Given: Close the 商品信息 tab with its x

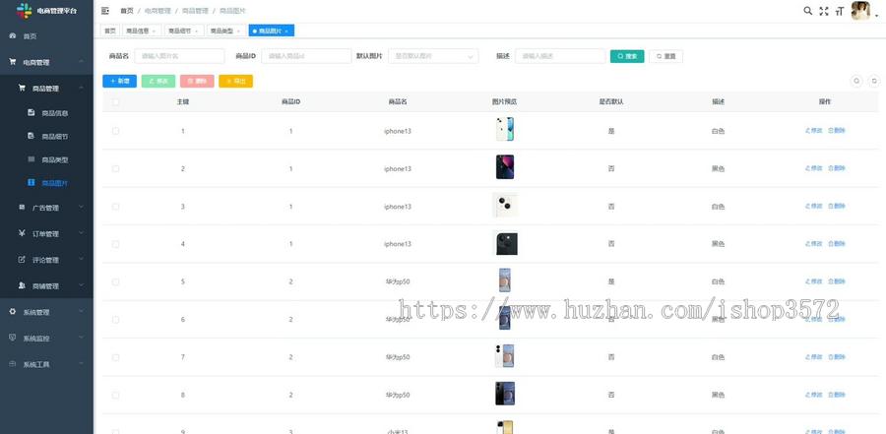Looking at the screenshot, I should [x=154, y=31].
